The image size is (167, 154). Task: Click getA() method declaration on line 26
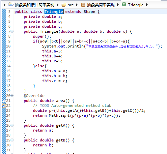(x=49, y=125)
